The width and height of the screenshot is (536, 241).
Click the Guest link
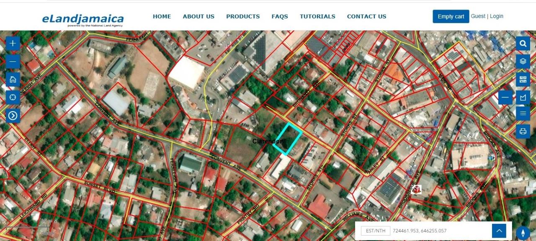click(x=478, y=16)
